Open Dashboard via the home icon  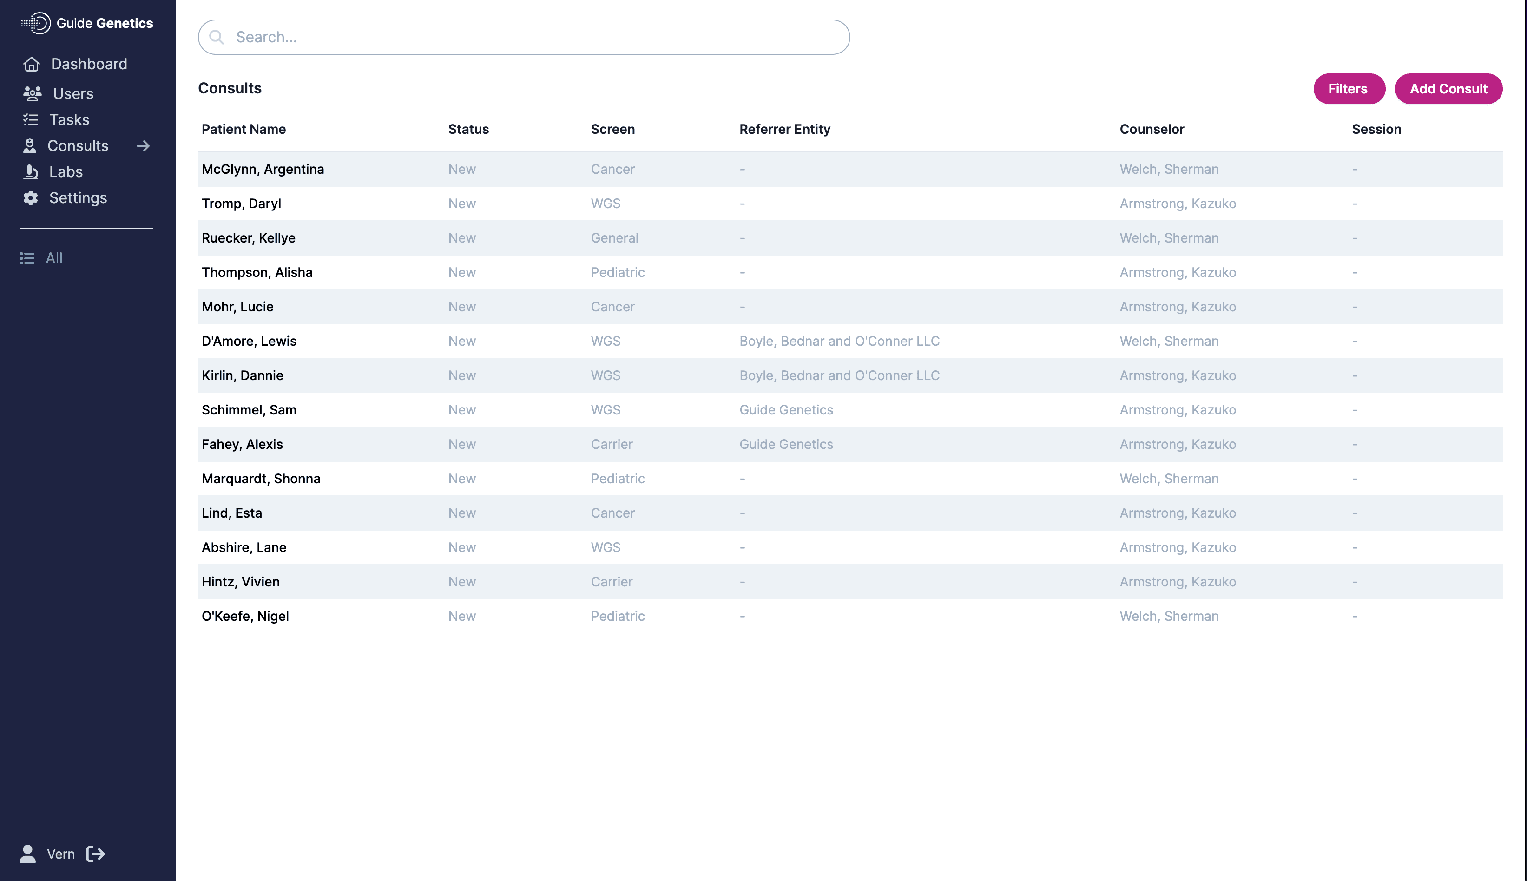click(32, 64)
